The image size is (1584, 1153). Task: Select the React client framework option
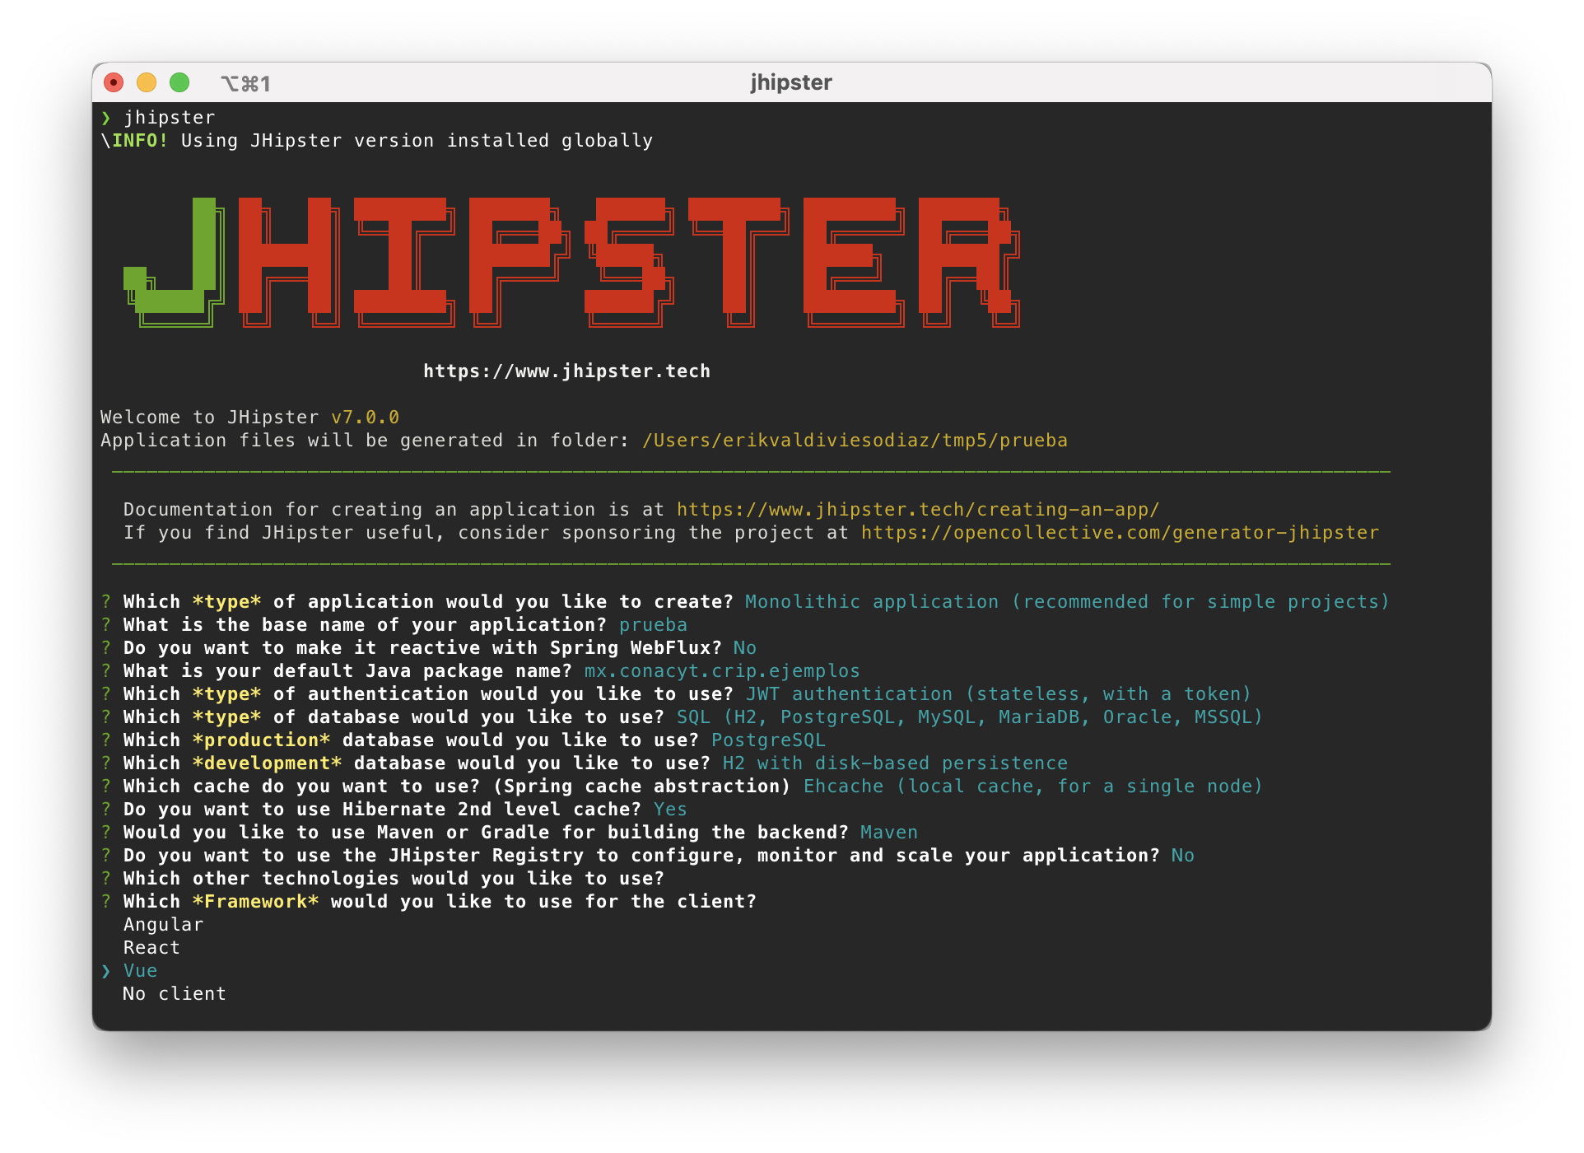(151, 948)
